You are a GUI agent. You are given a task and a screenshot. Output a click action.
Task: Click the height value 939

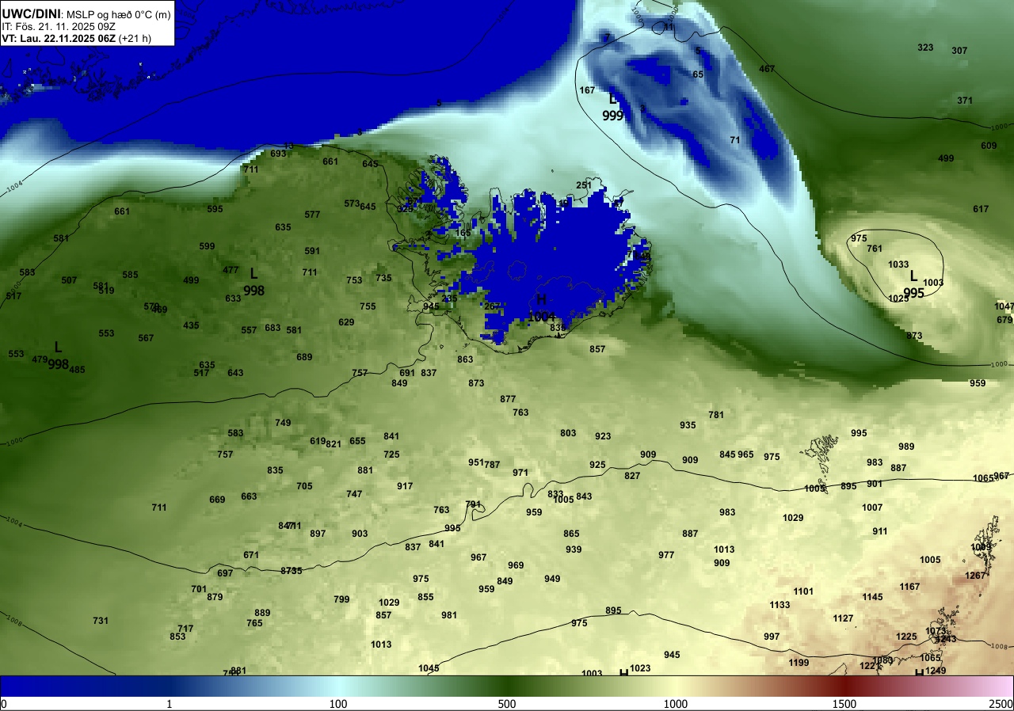pyautogui.click(x=574, y=549)
